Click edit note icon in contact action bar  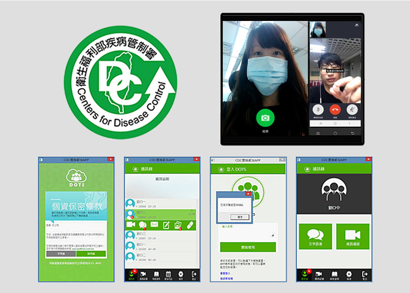[x=166, y=225]
